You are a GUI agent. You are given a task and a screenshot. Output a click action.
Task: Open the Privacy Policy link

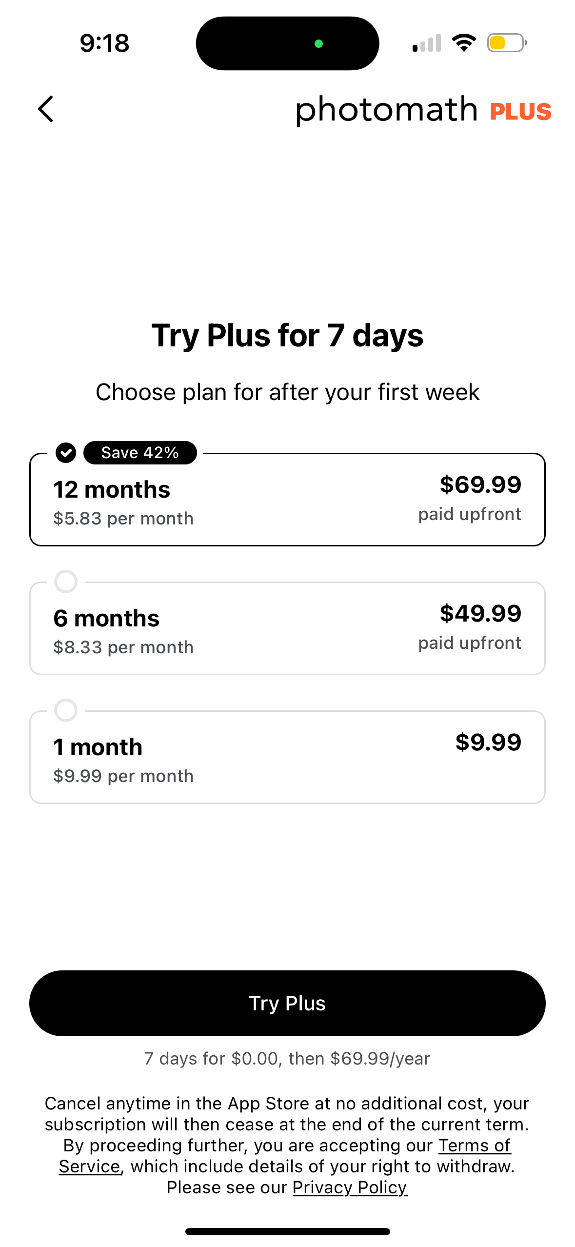pyautogui.click(x=350, y=1187)
